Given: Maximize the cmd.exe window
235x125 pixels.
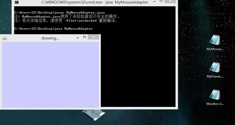Looking at the screenshot, I should [x=161, y=1].
